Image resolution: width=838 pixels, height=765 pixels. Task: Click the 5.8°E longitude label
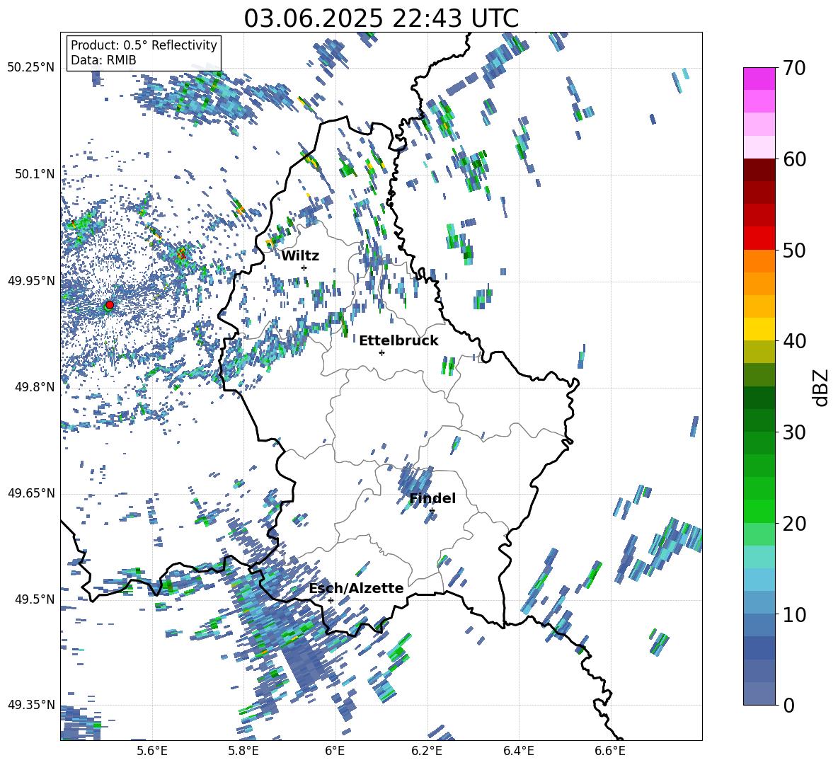click(243, 751)
